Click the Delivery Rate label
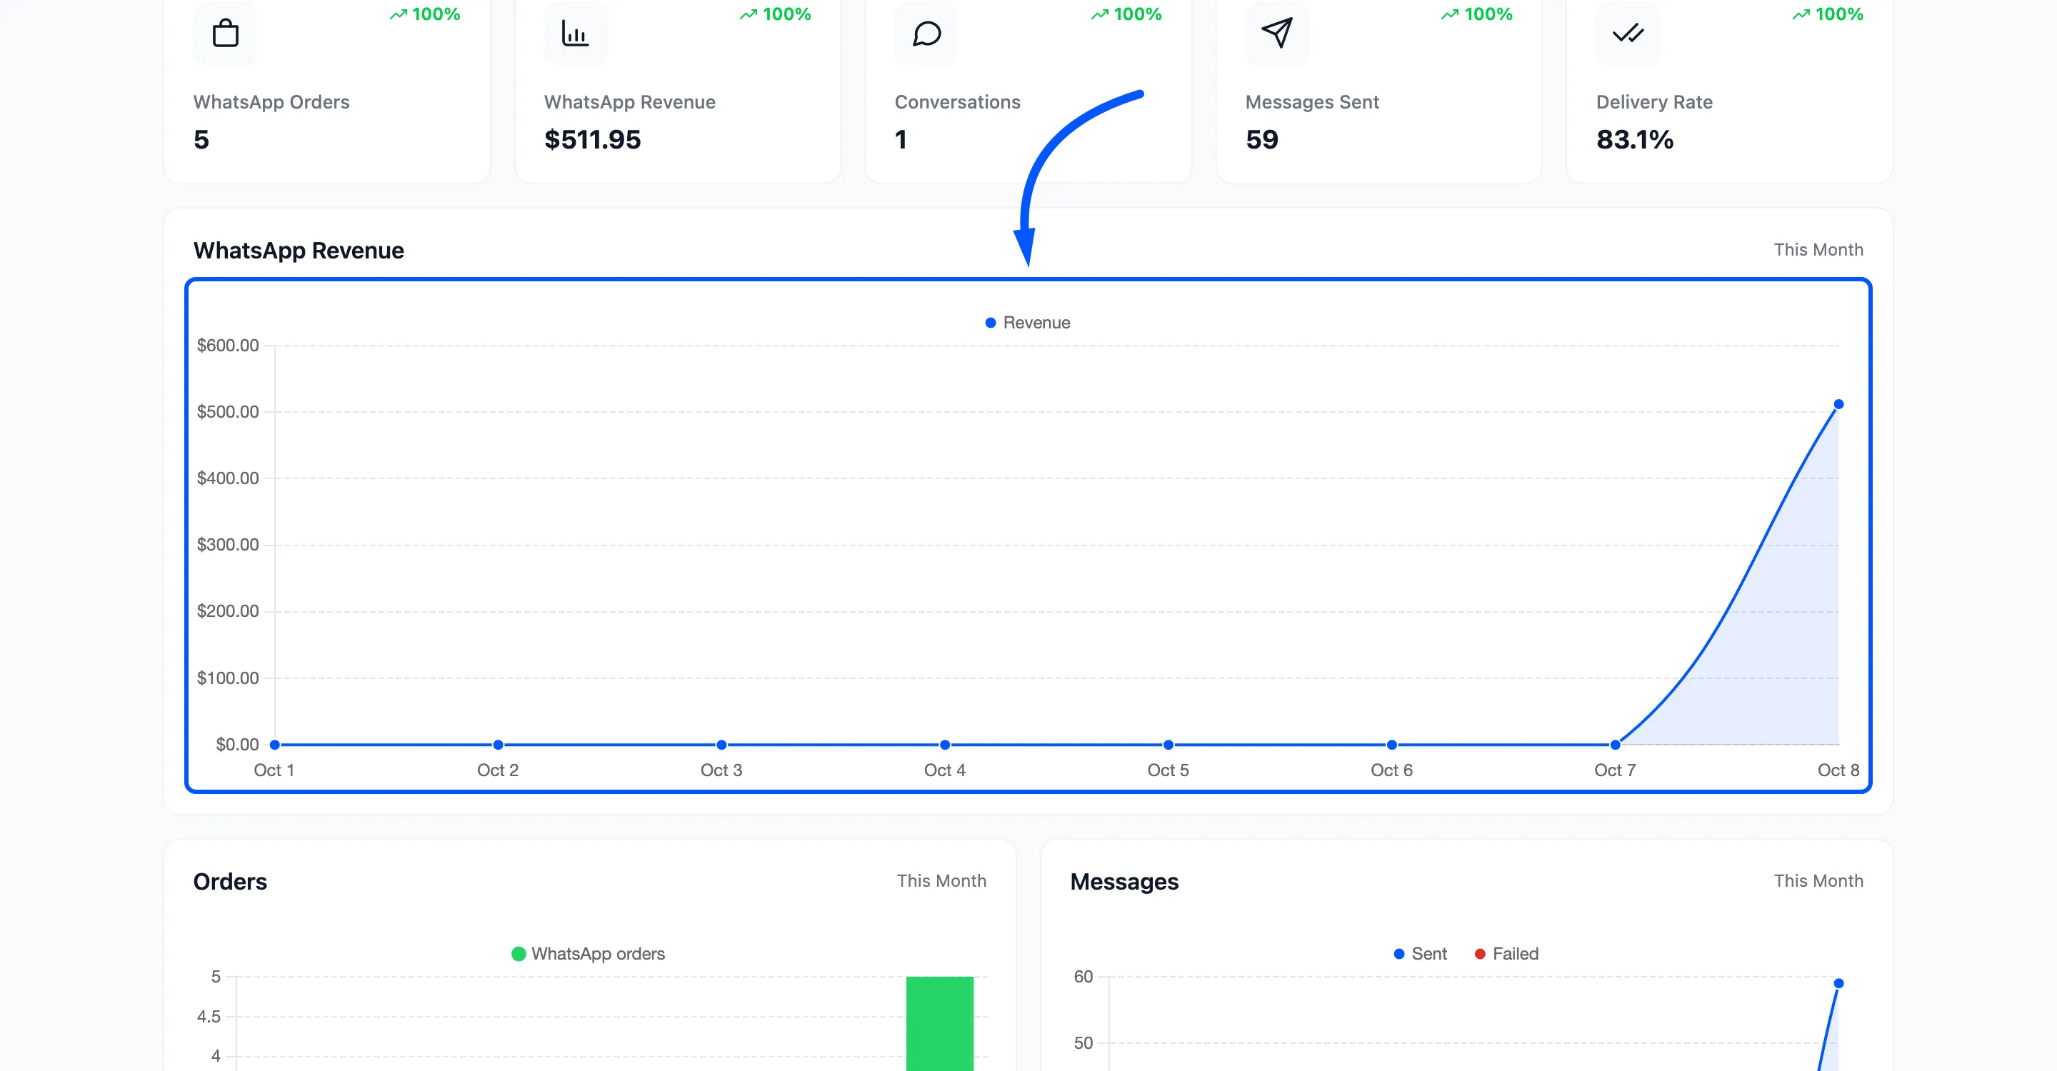Screen dimensions: 2057x1071 (x=1653, y=102)
